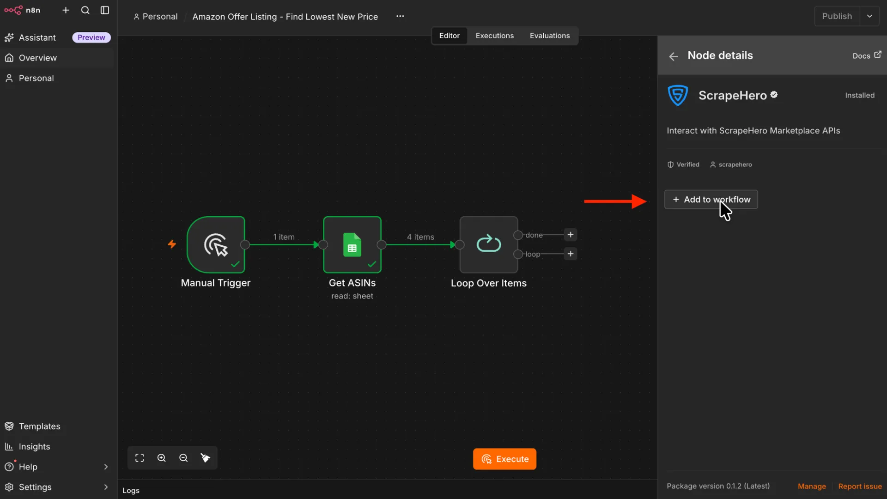This screenshot has width=887, height=499.
Task: Open Personal in the sidebar
Action: [x=57, y=78]
